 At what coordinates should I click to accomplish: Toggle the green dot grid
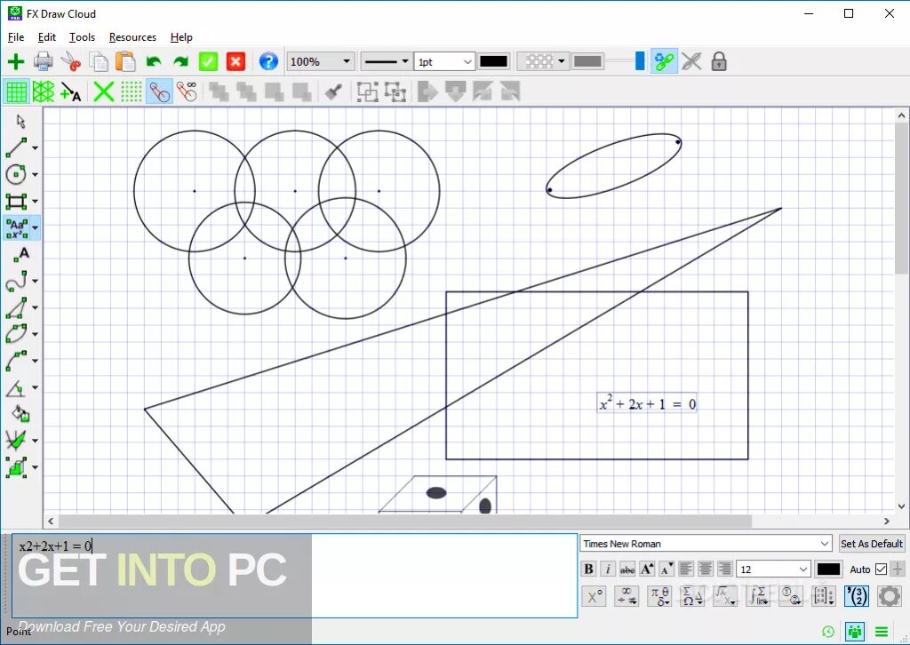[x=132, y=92]
